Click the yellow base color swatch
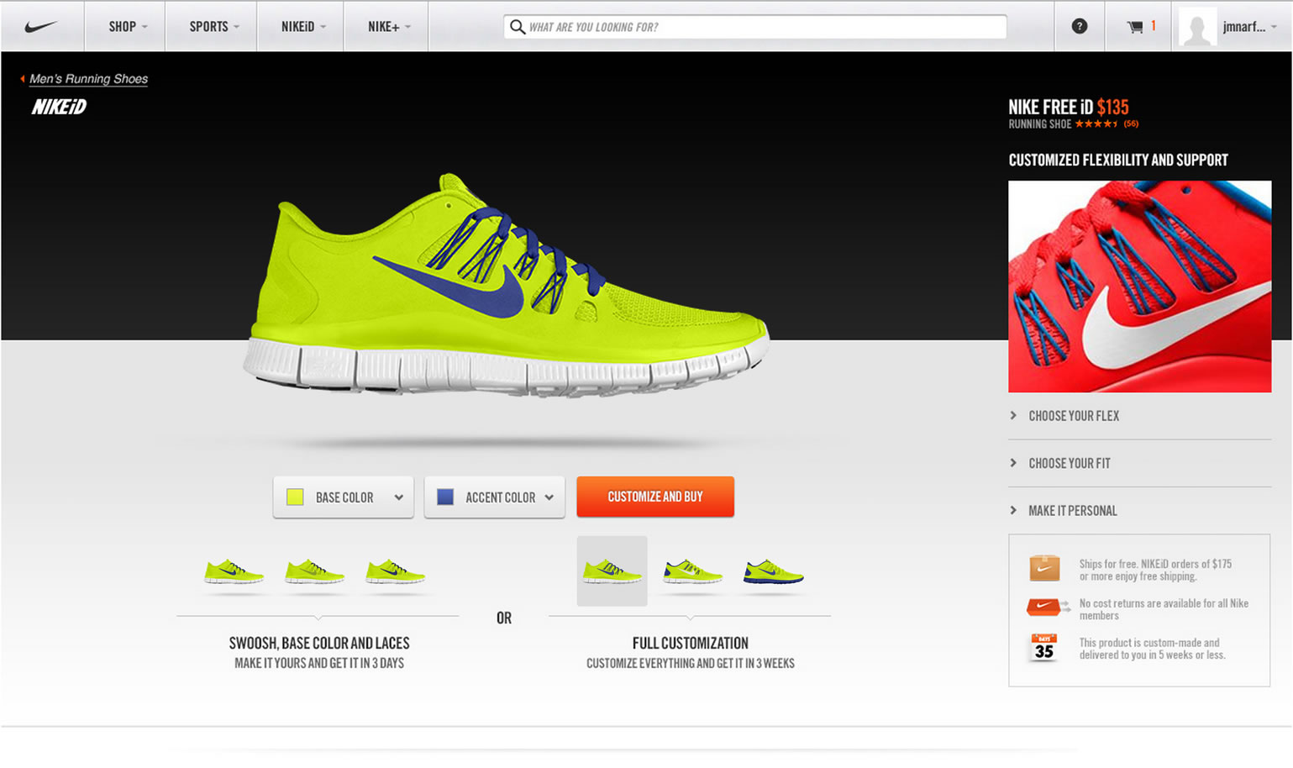Image resolution: width=1293 pixels, height=768 pixels. coord(295,497)
